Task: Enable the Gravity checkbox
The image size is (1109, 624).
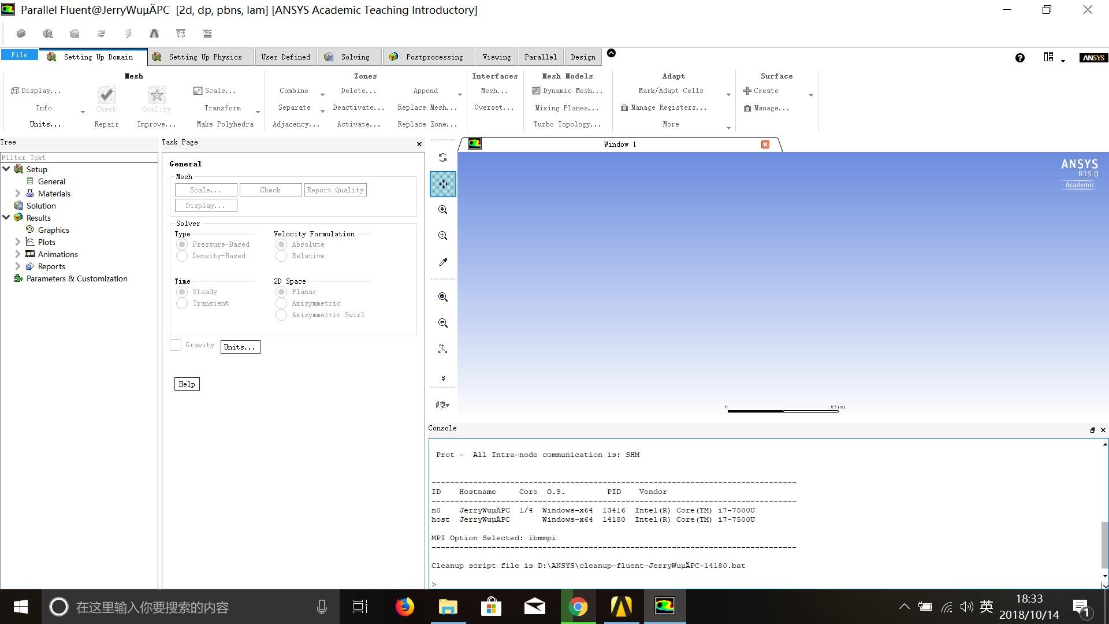Action: point(176,345)
